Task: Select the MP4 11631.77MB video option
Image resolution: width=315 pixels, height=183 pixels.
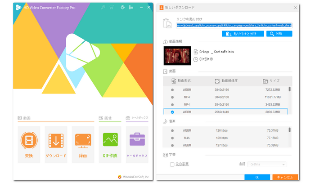Action: click(172, 97)
